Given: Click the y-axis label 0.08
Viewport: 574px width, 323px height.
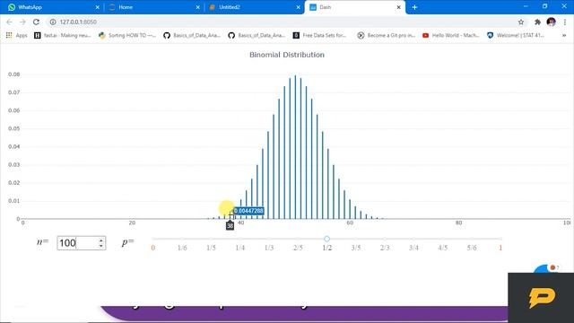Looking at the screenshot, I should (14, 74).
